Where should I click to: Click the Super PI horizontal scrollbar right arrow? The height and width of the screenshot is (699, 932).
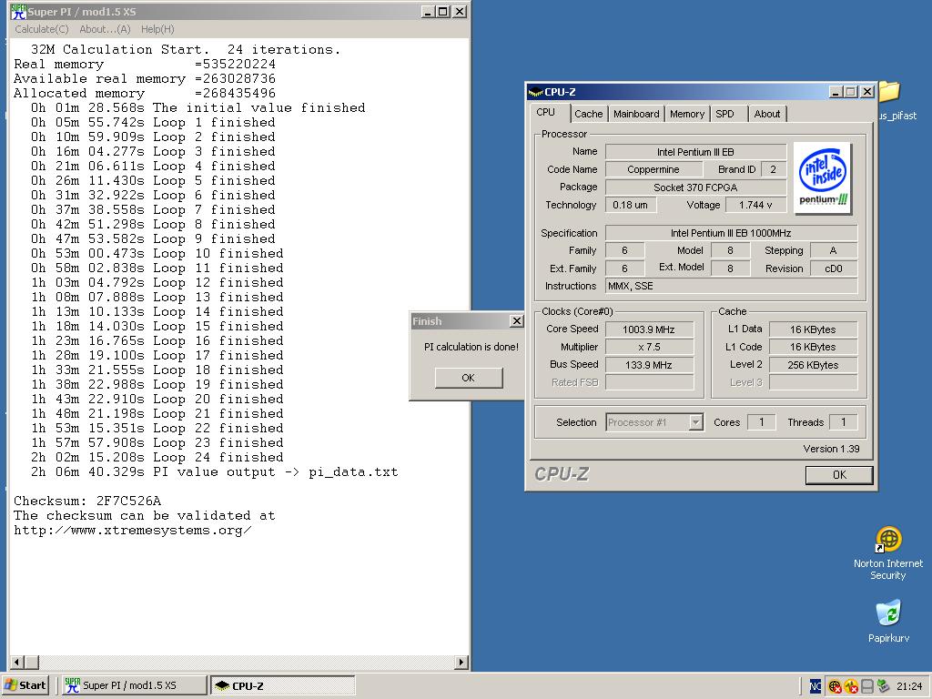(461, 663)
